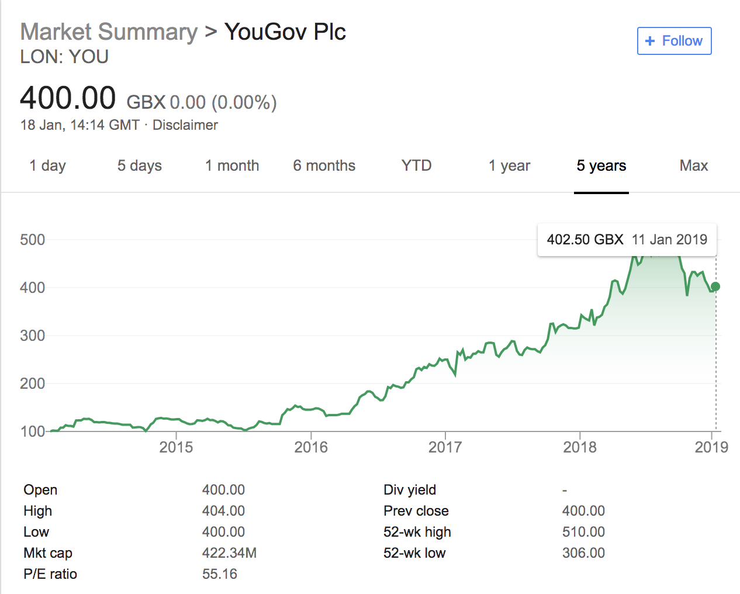This screenshot has width=740, height=594.
Task: Click the 2018 label on chart axis
Action: (x=580, y=447)
